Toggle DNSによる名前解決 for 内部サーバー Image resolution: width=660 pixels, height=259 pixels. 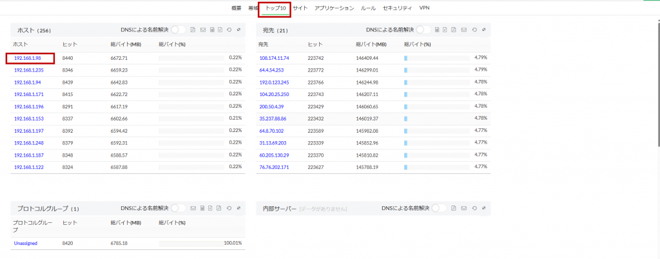440,208
